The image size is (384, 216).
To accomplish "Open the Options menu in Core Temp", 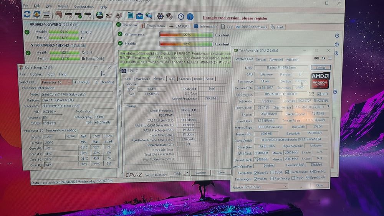I will tap(36, 74).
